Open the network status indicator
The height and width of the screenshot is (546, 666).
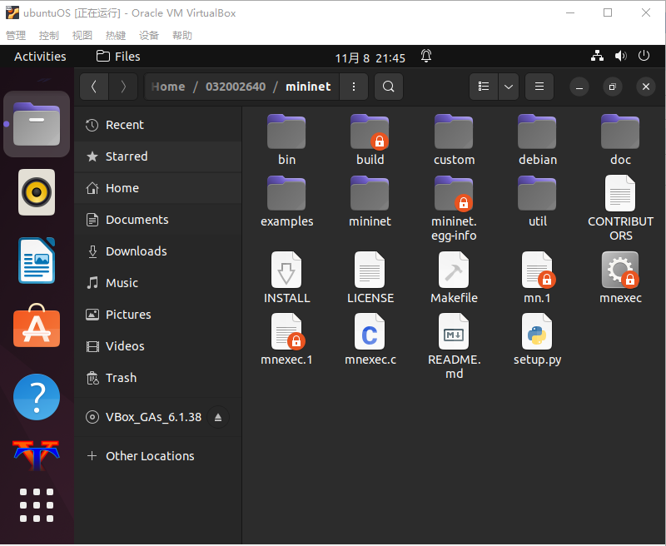597,56
